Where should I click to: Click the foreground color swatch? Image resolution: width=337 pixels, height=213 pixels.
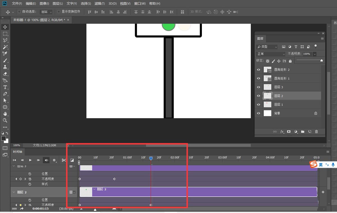coord(4,138)
